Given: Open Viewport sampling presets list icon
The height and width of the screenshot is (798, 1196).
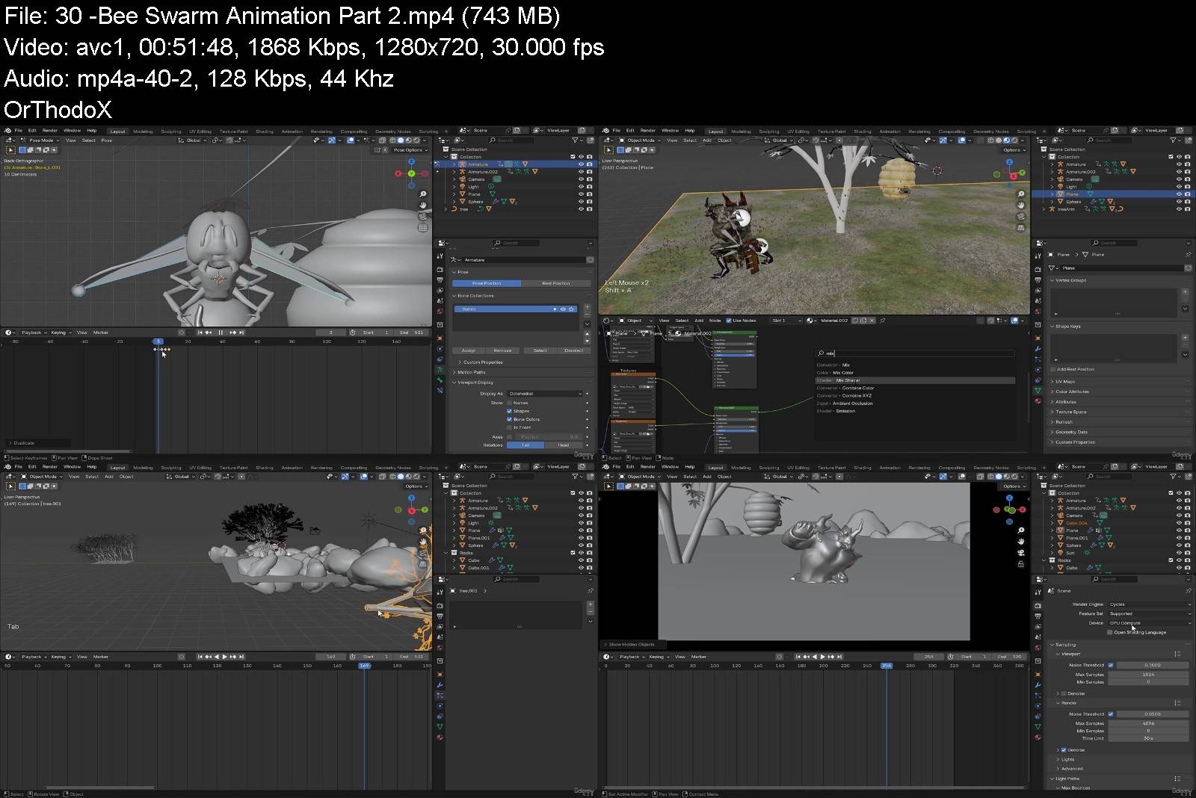Looking at the screenshot, I should (x=1177, y=654).
